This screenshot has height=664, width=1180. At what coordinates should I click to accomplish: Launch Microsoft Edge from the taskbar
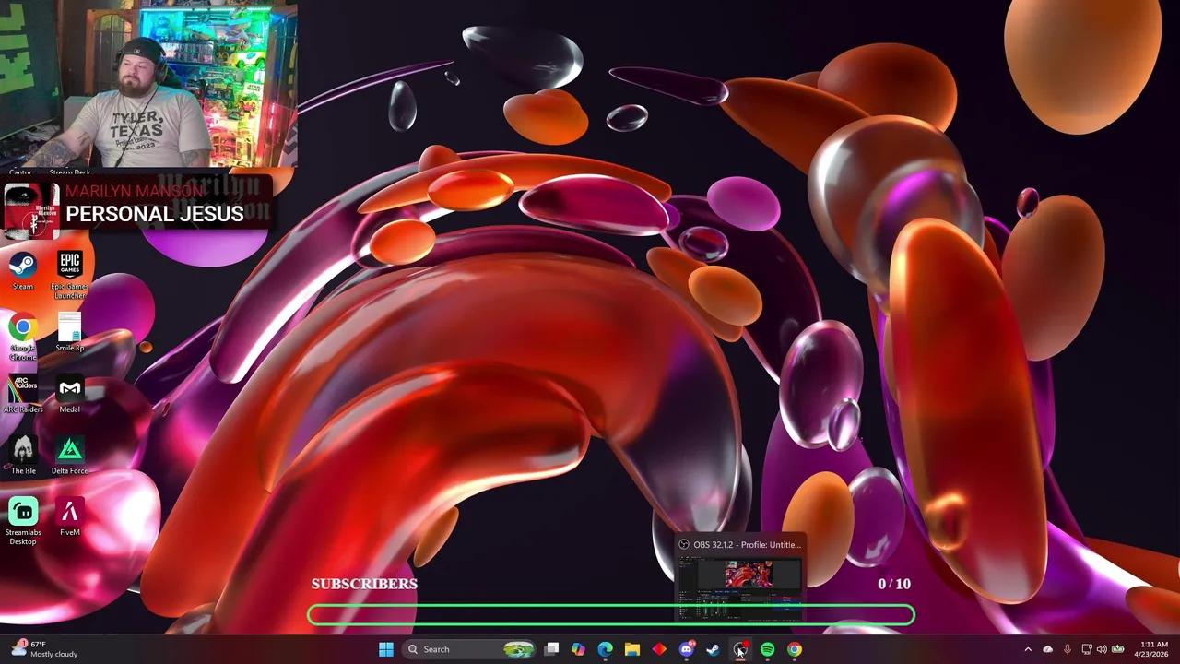coord(606,649)
